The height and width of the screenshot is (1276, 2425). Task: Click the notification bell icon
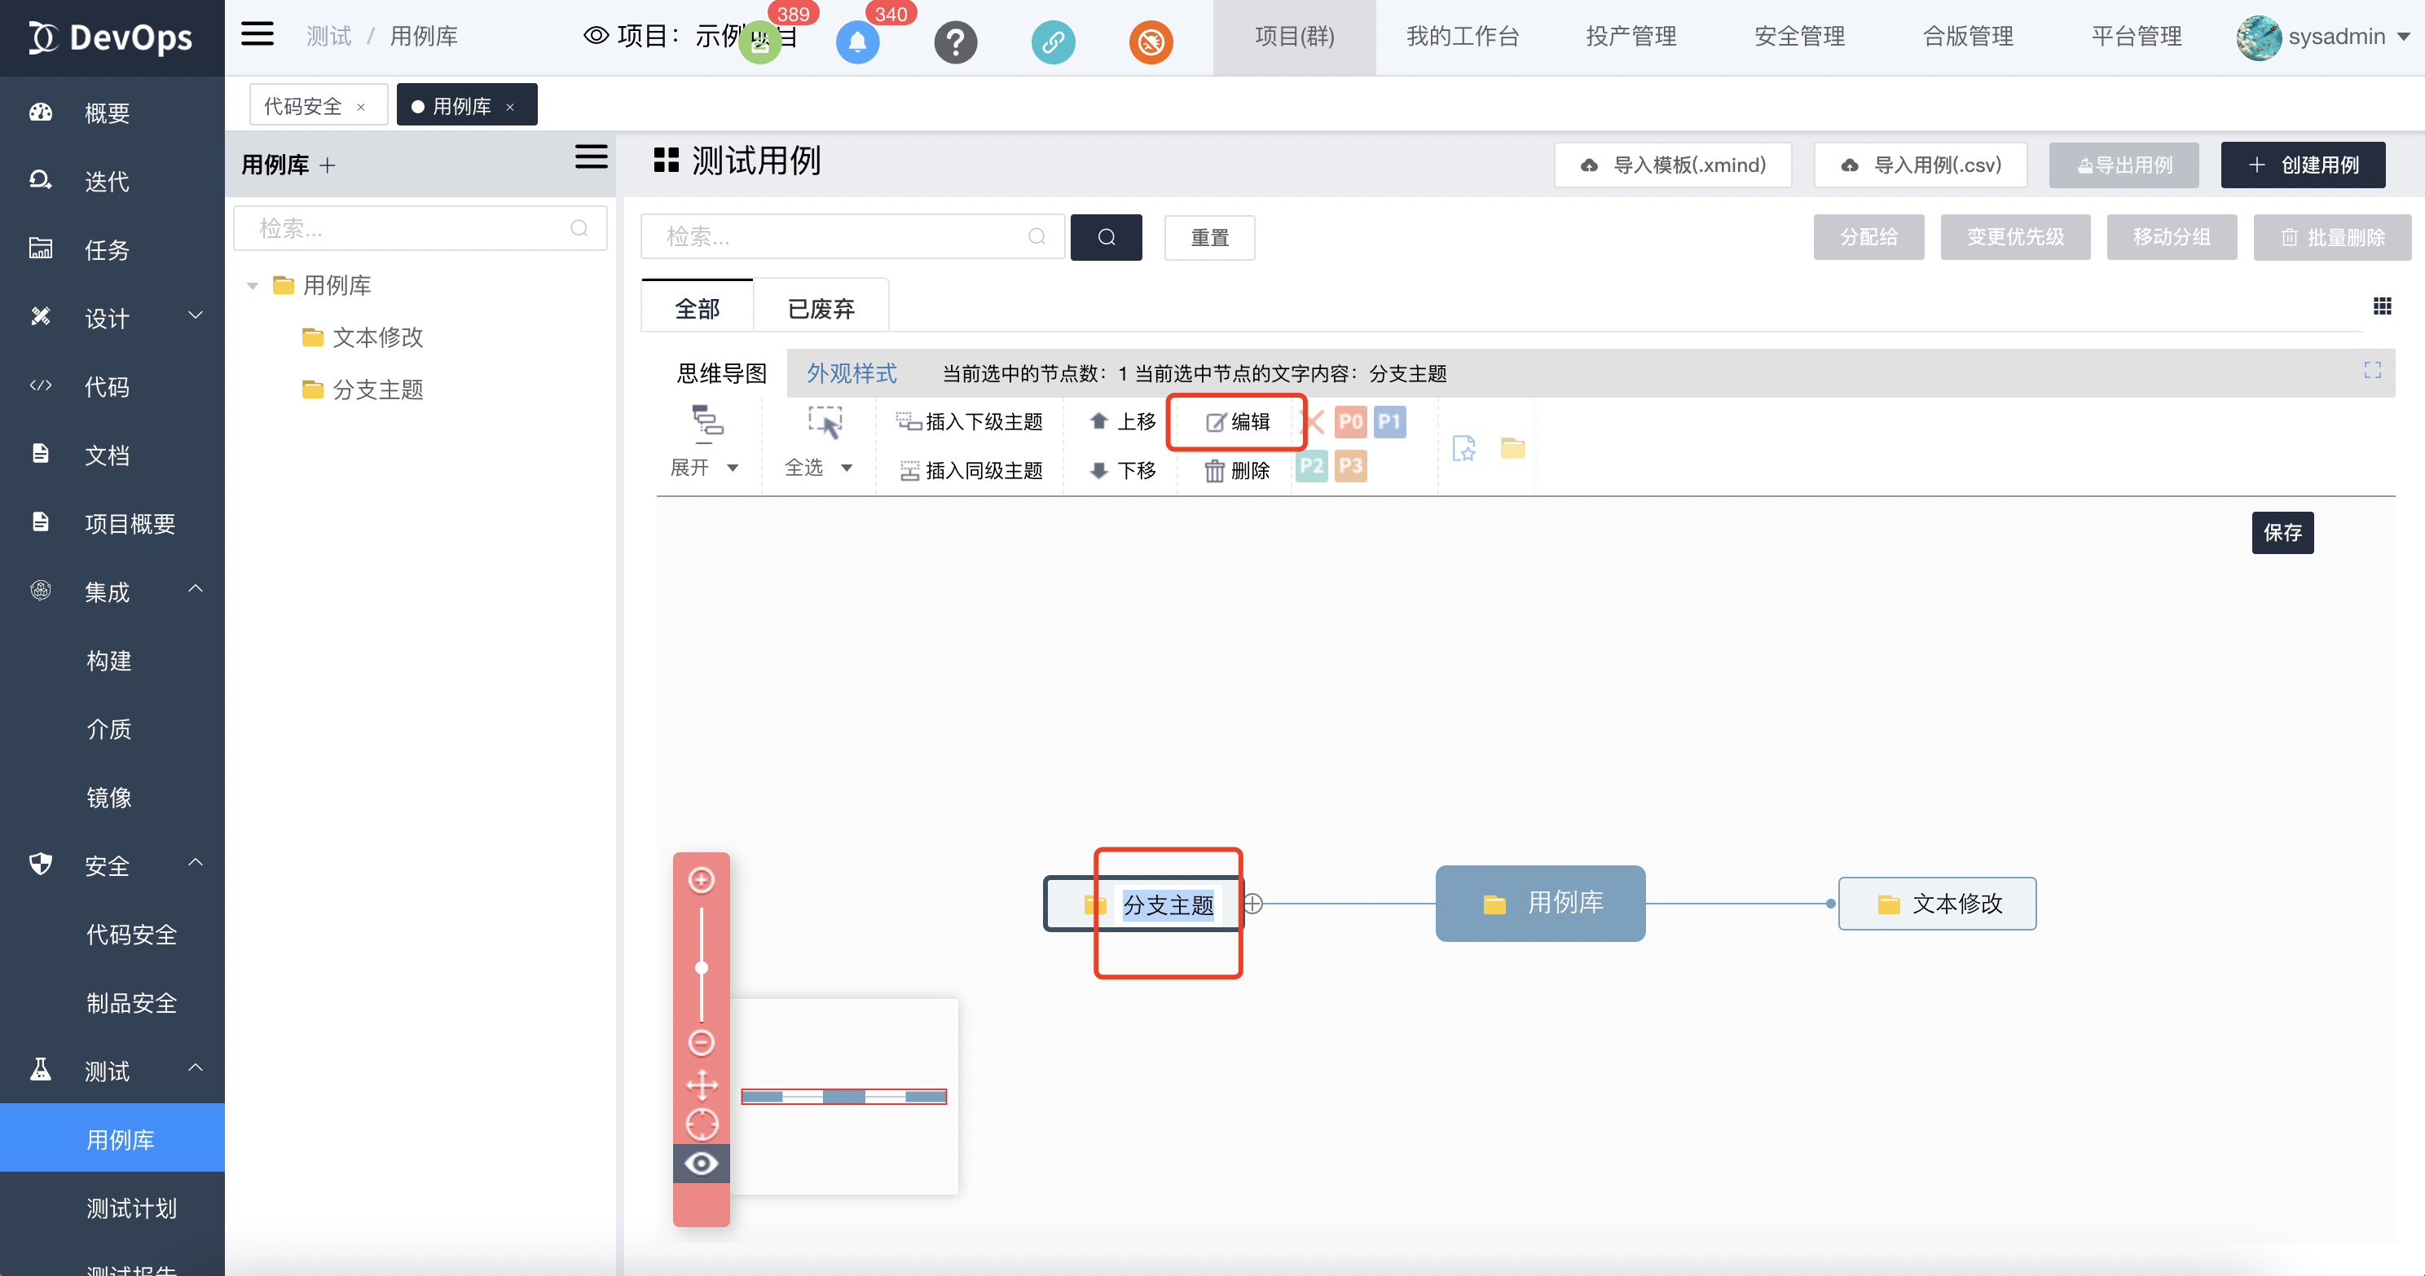(856, 42)
